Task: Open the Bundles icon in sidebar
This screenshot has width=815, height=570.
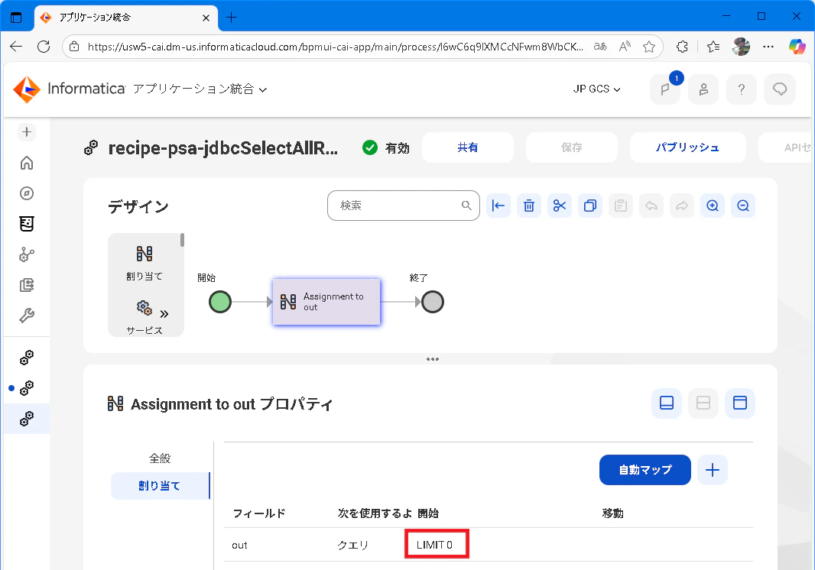Action: [27, 224]
